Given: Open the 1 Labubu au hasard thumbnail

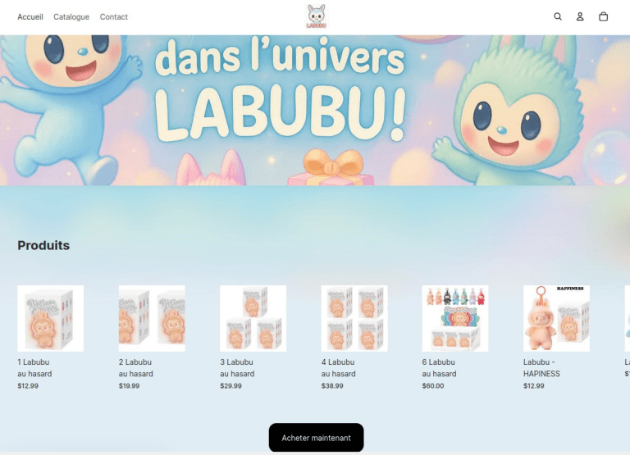Looking at the screenshot, I should click(51, 318).
